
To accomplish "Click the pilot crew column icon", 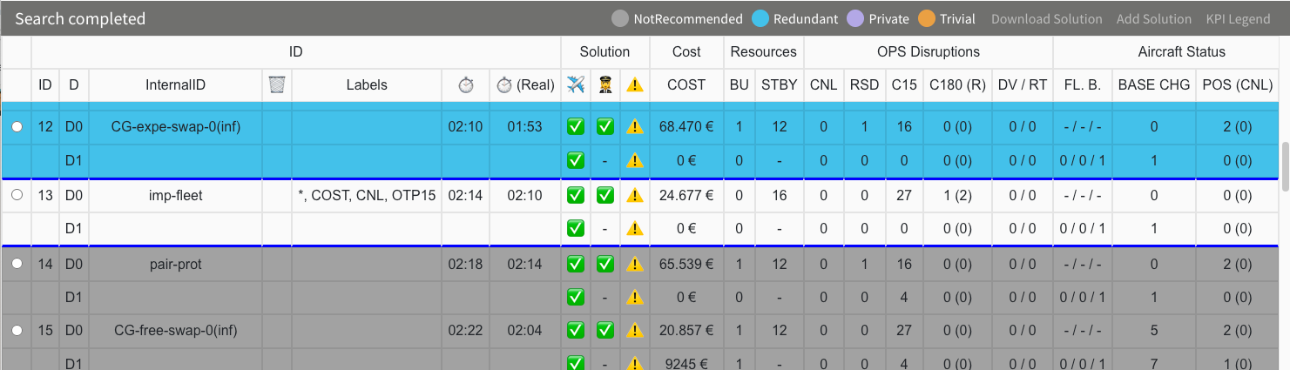I will tap(605, 84).
